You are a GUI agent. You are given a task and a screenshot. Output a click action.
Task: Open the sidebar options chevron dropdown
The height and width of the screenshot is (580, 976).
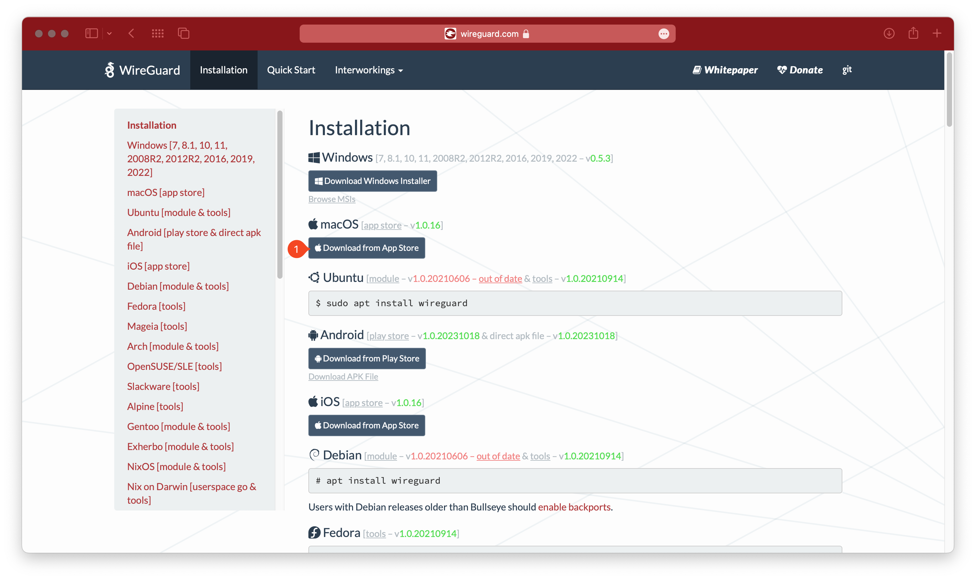(x=109, y=34)
